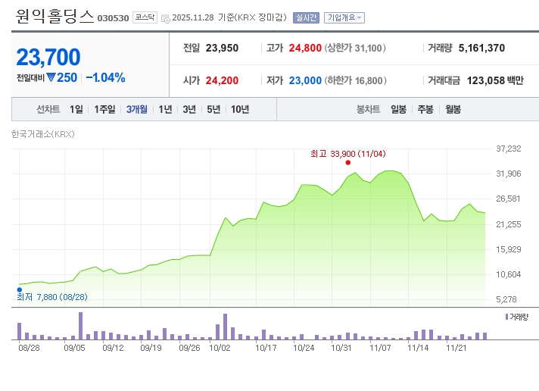This screenshot has height=391, width=539.
Task: Open the 주봉 weekly candle chart
Action: point(425,109)
